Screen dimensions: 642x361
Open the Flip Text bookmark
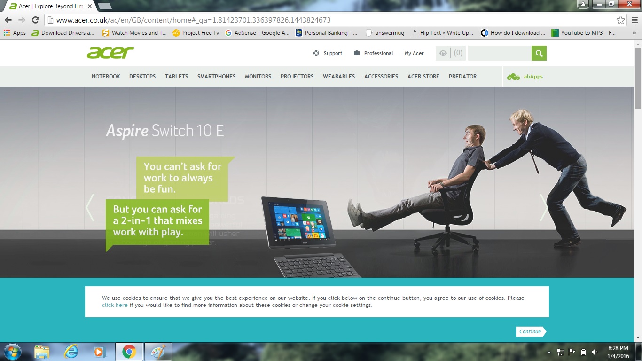(x=442, y=33)
